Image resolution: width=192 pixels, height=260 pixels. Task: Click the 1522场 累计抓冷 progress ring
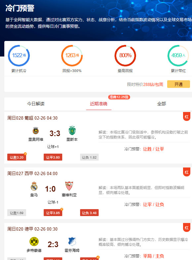[x=19, y=56]
